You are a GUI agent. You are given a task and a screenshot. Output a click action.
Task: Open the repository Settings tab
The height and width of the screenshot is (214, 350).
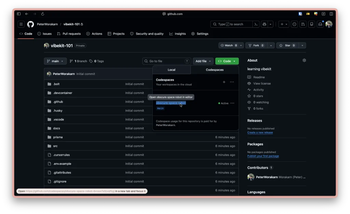[200, 34]
